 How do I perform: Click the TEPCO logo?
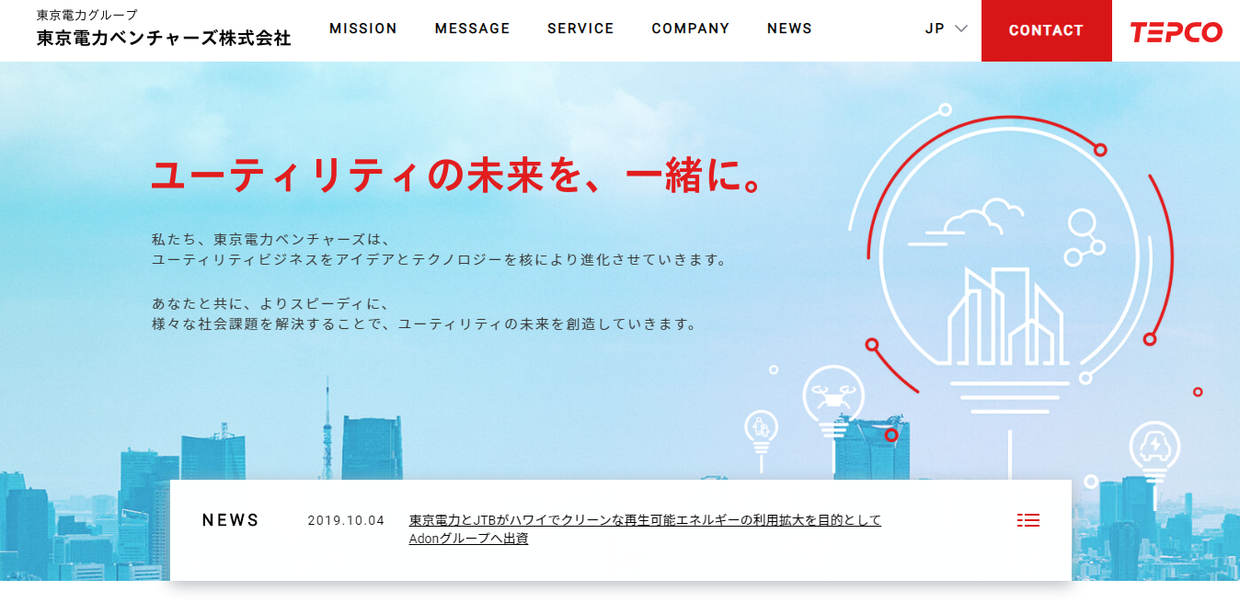(x=1177, y=32)
